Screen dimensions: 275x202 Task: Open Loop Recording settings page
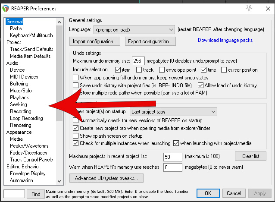26,118
